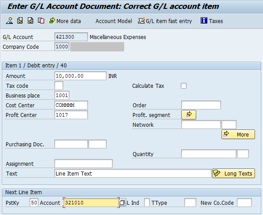Open search help beside Account 321010

click(122, 203)
